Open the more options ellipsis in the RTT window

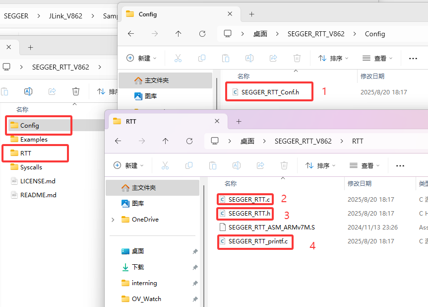pyautogui.click(x=400, y=165)
